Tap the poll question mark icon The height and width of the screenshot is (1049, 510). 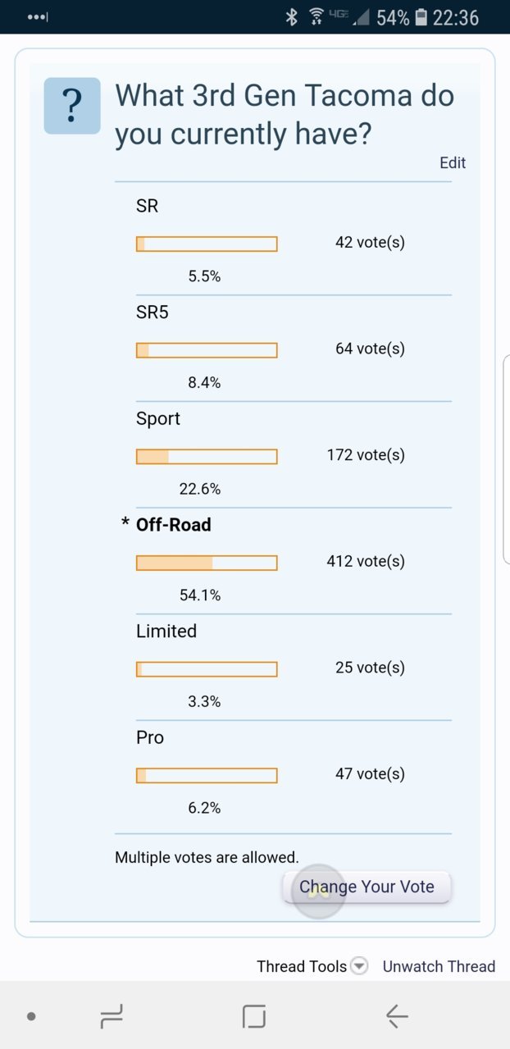coord(72,105)
